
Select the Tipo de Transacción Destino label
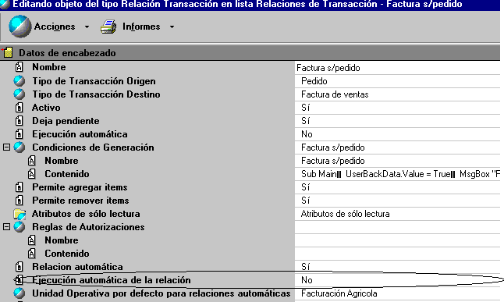pyautogui.click(x=96, y=94)
